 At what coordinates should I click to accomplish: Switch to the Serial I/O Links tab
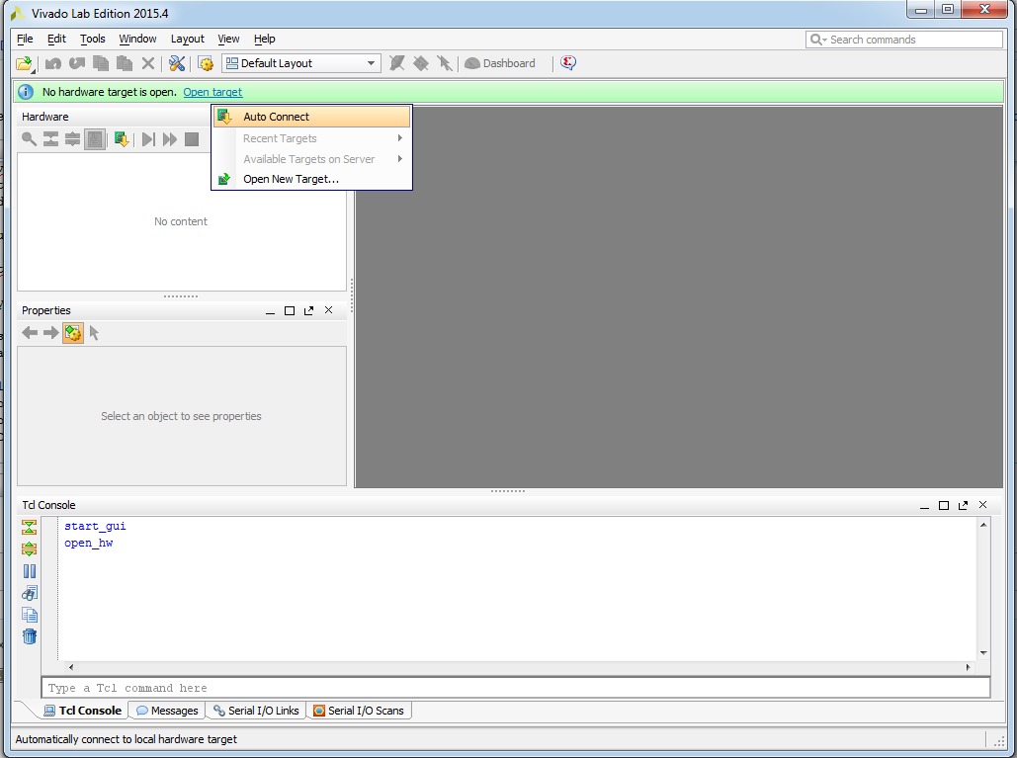pos(256,711)
